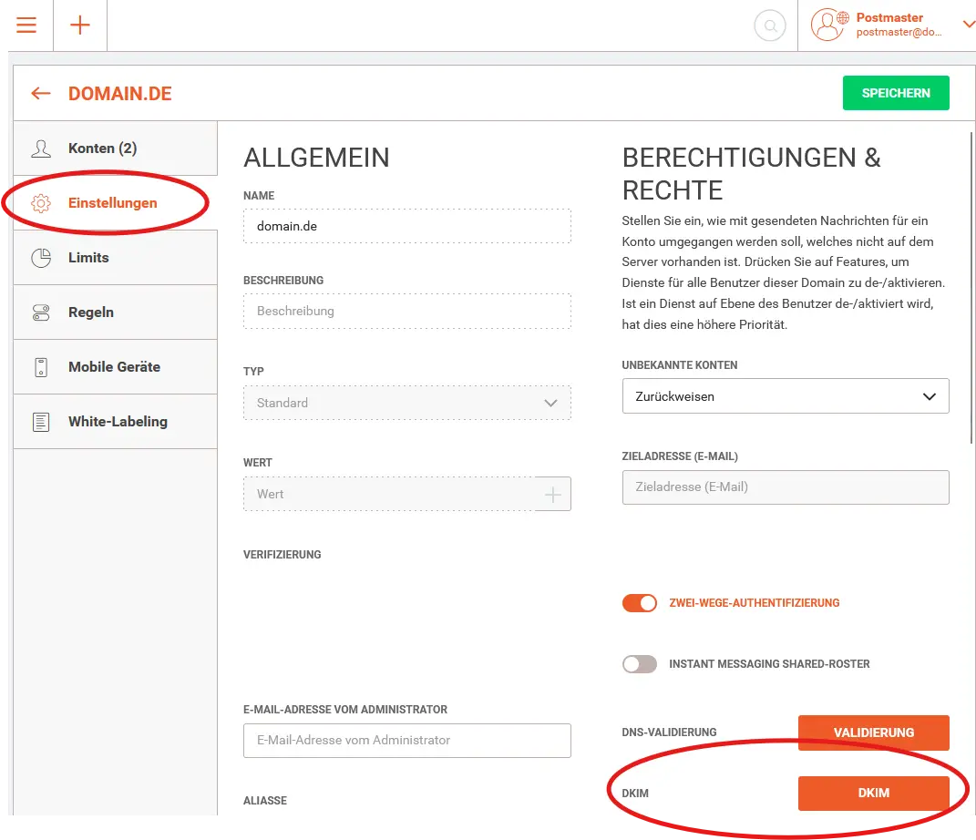Switch to the Limits tab
Image resolution: width=976 pixels, height=840 pixels.
(x=115, y=258)
